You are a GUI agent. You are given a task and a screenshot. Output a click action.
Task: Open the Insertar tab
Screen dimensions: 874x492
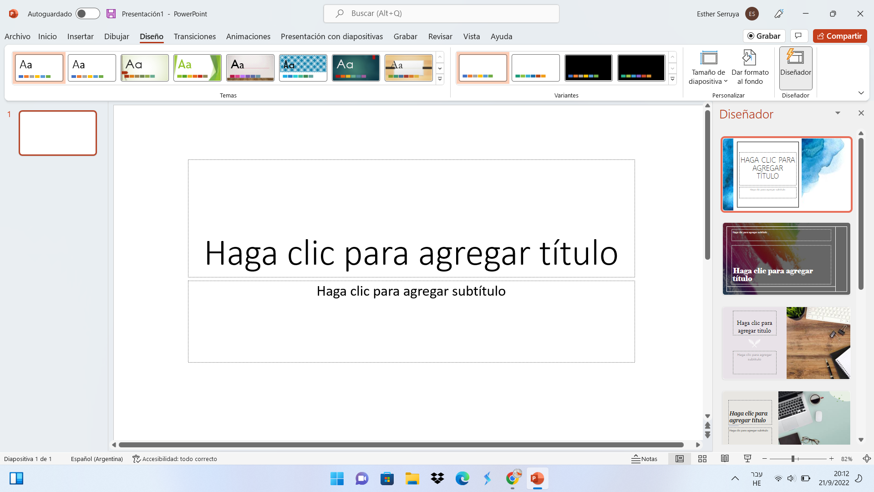(x=80, y=36)
